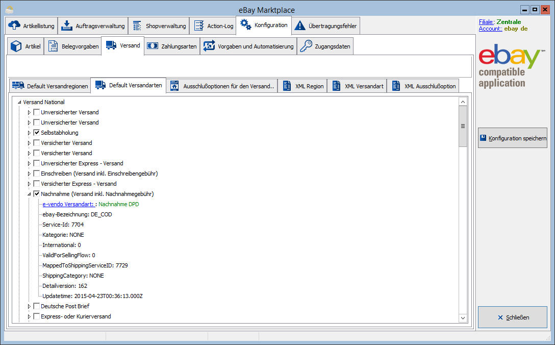This screenshot has height=345, width=555.
Task: Open the Zahlungsarten tab
Action: coord(172,46)
